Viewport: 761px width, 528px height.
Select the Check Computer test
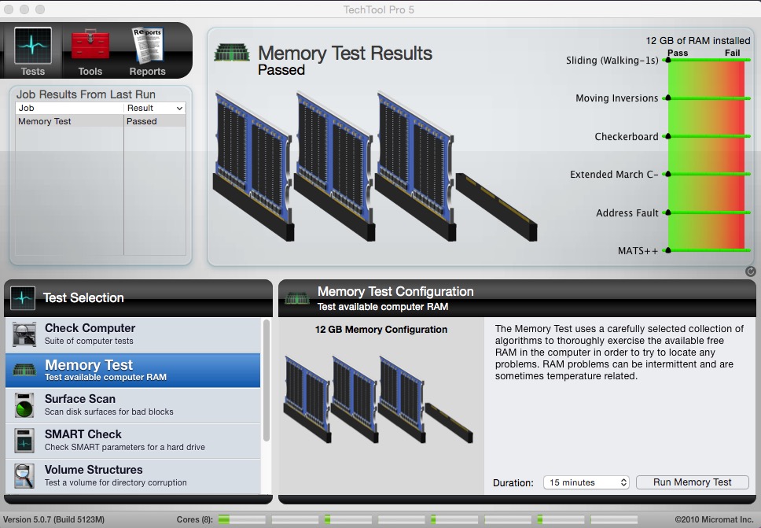click(x=133, y=334)
